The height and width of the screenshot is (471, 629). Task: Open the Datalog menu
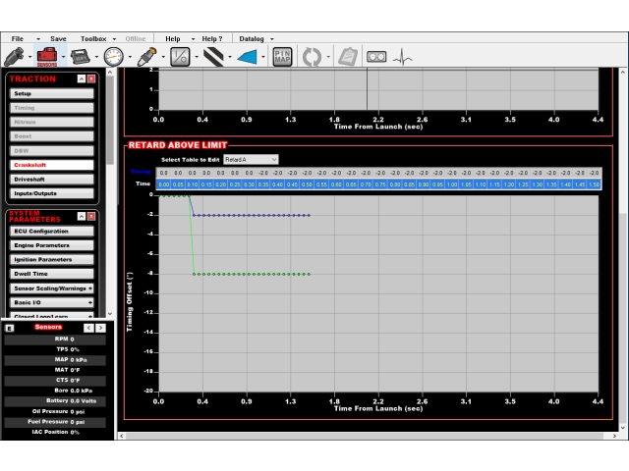click(252, 39)
